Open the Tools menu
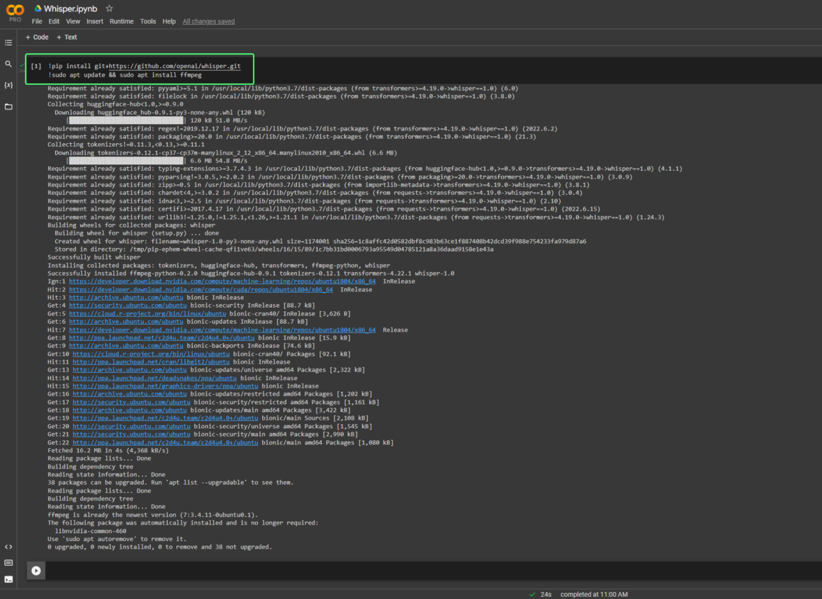 [147, 21]
